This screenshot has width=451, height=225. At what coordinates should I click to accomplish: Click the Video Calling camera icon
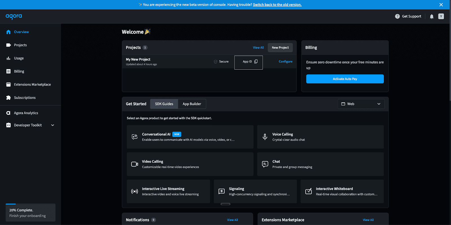click(x=134, y=164)
